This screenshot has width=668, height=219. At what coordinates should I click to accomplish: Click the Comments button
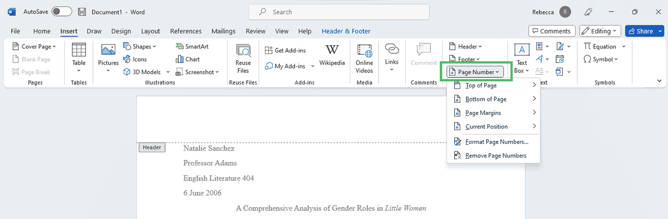pyautogui.click(x=552, y=31)
